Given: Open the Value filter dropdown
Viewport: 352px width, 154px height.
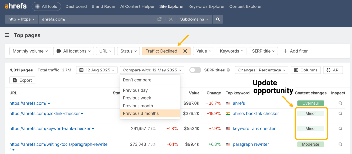Looking at the screenshot, I should (204, 51).
